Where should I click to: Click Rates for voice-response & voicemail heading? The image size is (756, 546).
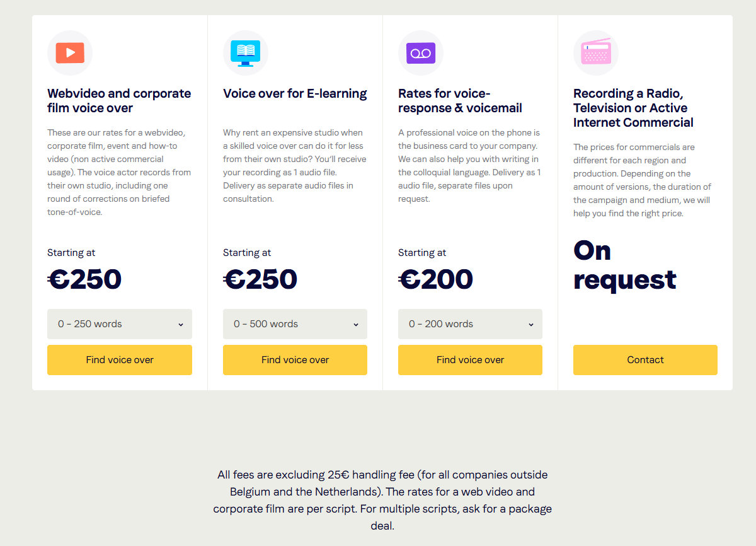(460, 101)
